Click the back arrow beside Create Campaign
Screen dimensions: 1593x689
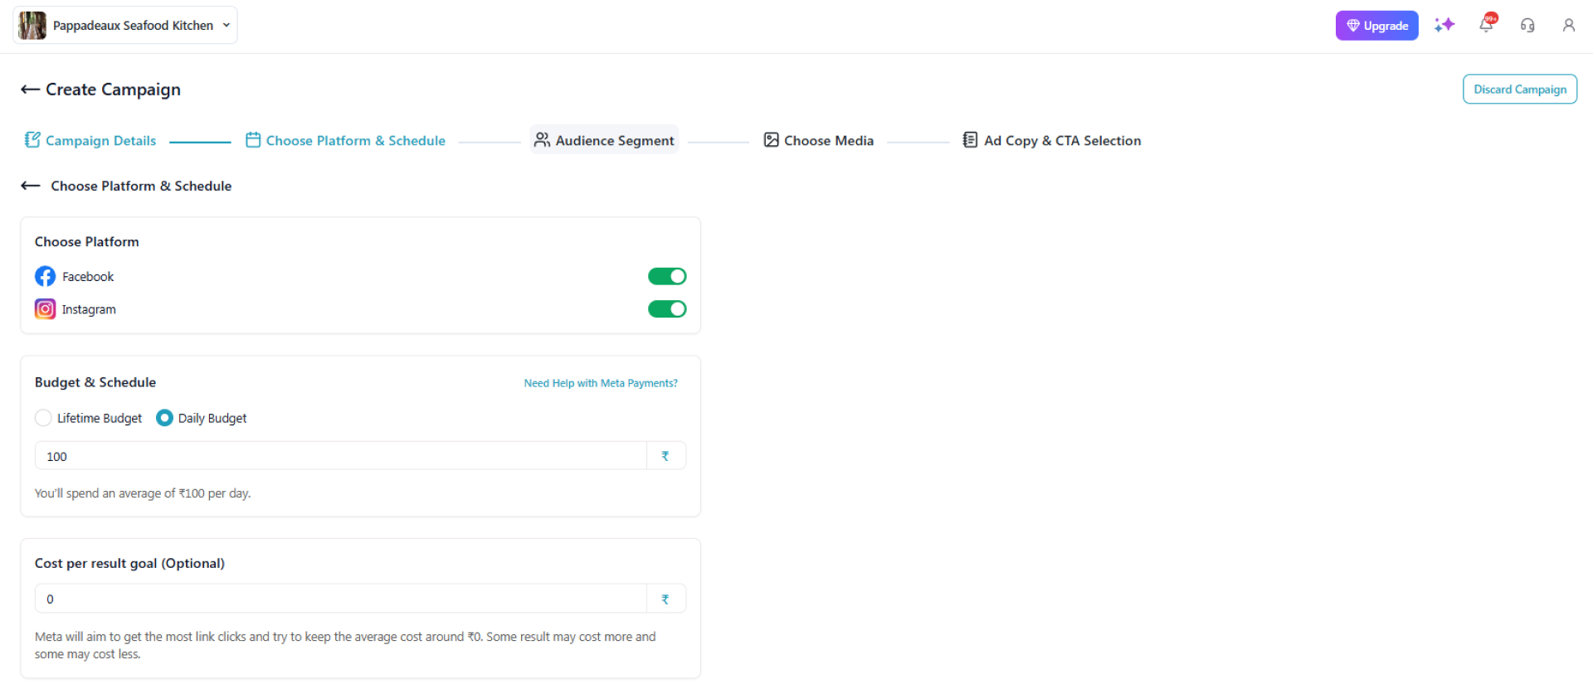tap(30, 90)
